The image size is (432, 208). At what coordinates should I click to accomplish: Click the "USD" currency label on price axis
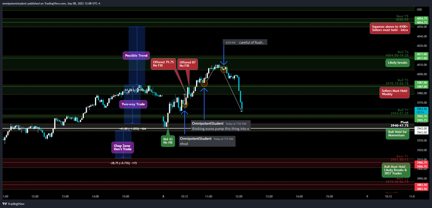click(x=419, y=9)
